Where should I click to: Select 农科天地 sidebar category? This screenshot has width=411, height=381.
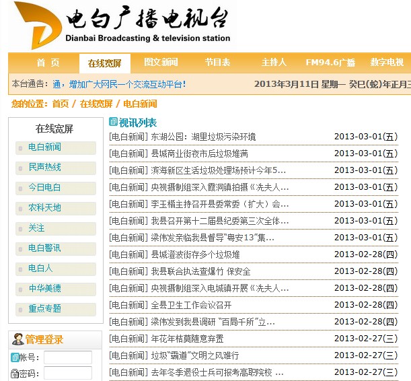(x=44, y=208)
